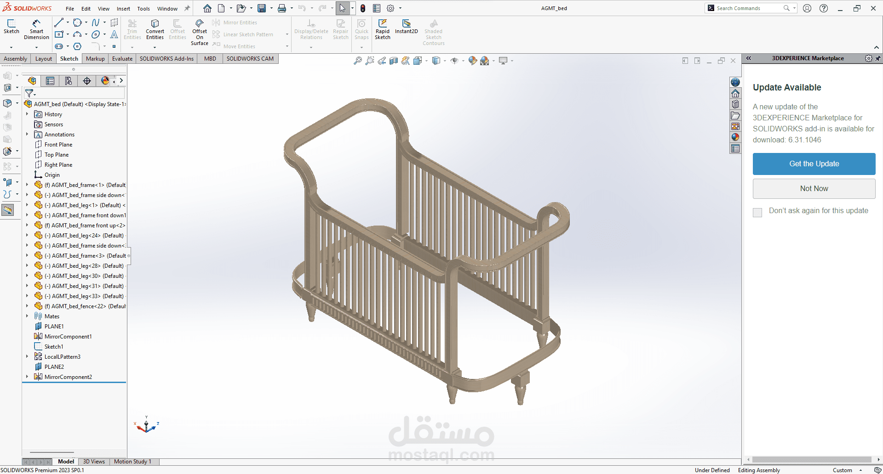Tick Don't ask again for this update
This screenshot has width=883, height=474.
(x=757, y=212)
